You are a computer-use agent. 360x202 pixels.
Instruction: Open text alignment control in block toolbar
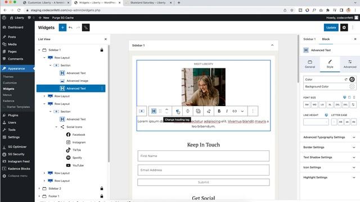tap(187, 111)
